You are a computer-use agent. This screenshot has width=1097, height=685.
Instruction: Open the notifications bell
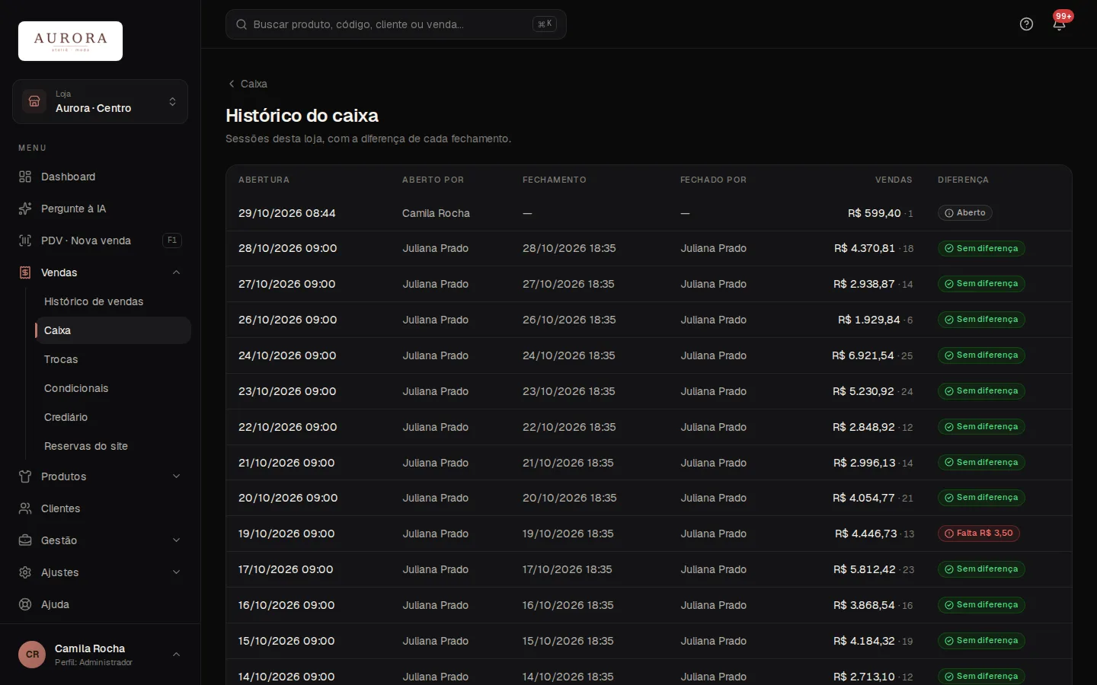[x=1059, y=24]
